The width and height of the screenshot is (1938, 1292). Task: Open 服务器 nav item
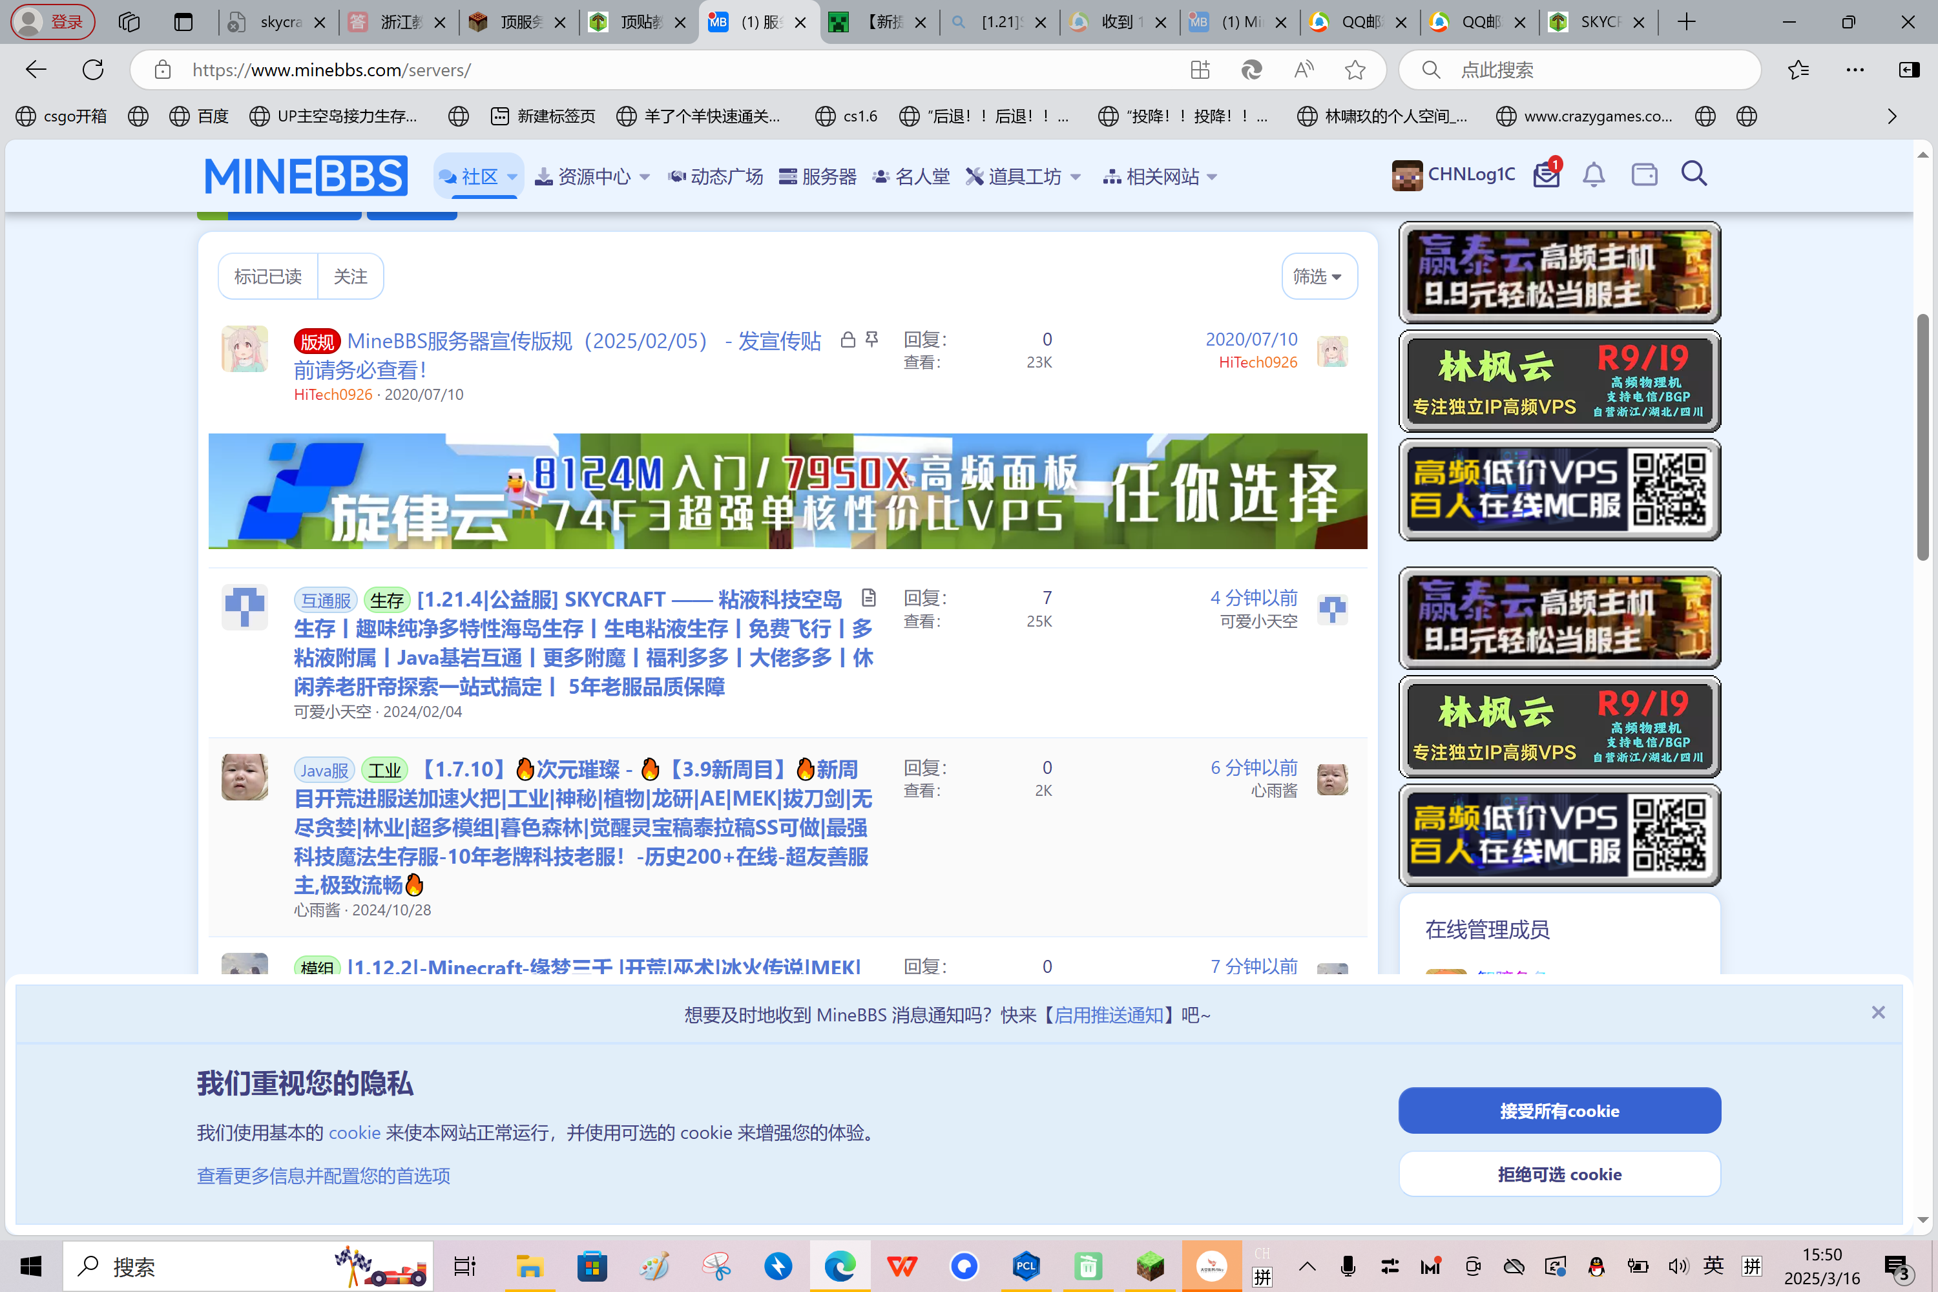click(817, 176)
